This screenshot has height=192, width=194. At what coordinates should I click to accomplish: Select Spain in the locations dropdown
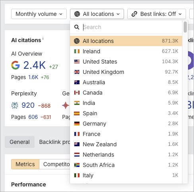[x=126, y=113]
